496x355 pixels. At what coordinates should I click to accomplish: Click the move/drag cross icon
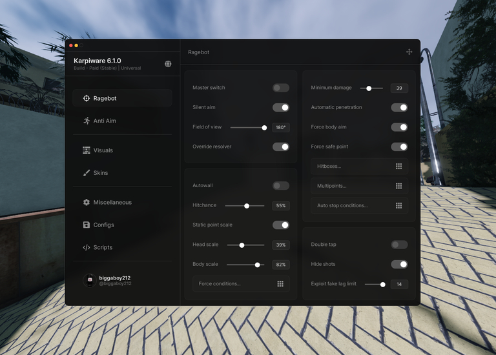coord(409,52)
